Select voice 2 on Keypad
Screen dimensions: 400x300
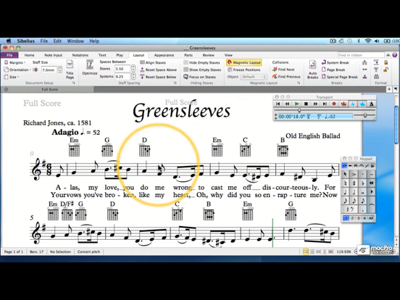[x=352, y=218]
